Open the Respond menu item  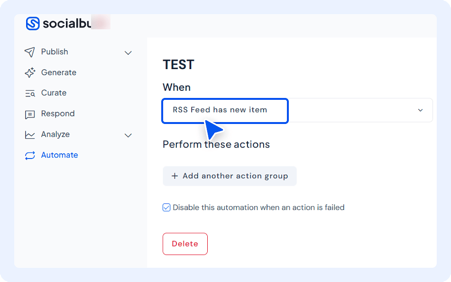point(58,114)
